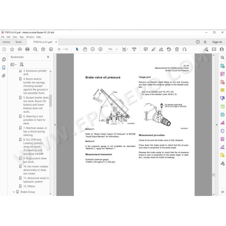226x226 pixels.
Task: Toggle the Bookmarks panel icon
Action: 4,67
